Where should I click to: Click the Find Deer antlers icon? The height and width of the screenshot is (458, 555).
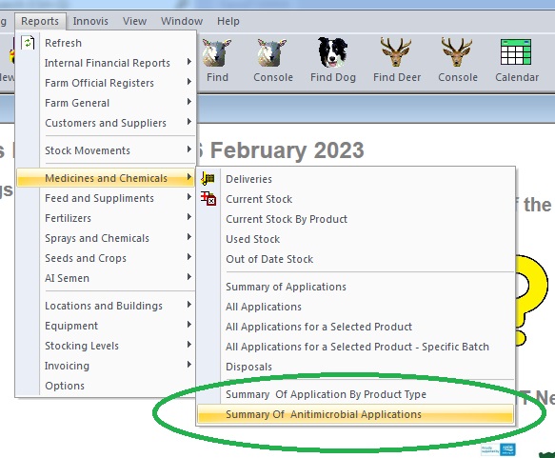(396, 52)
